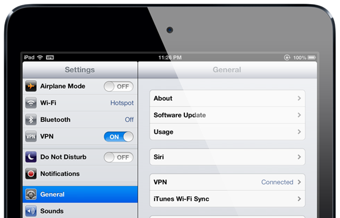The height and width of the screenshot is (218, 340).
Task: Enable the Do Not Disturb switch
Action: [x=118, y=157]
